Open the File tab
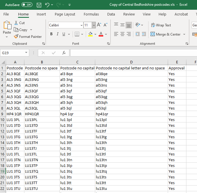Viewport: 197px width, 193px height. [6, 14]
